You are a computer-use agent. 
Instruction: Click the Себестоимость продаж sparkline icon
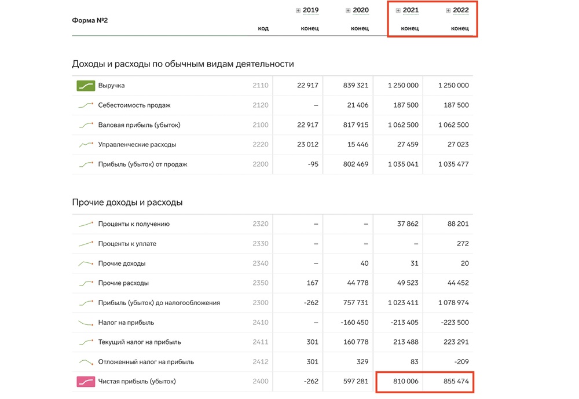[x=86, y=105]
